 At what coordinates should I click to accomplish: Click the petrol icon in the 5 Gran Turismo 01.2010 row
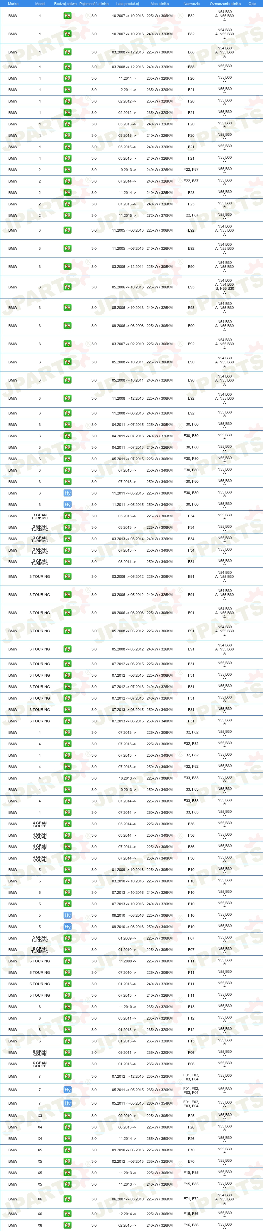[67, 950]
